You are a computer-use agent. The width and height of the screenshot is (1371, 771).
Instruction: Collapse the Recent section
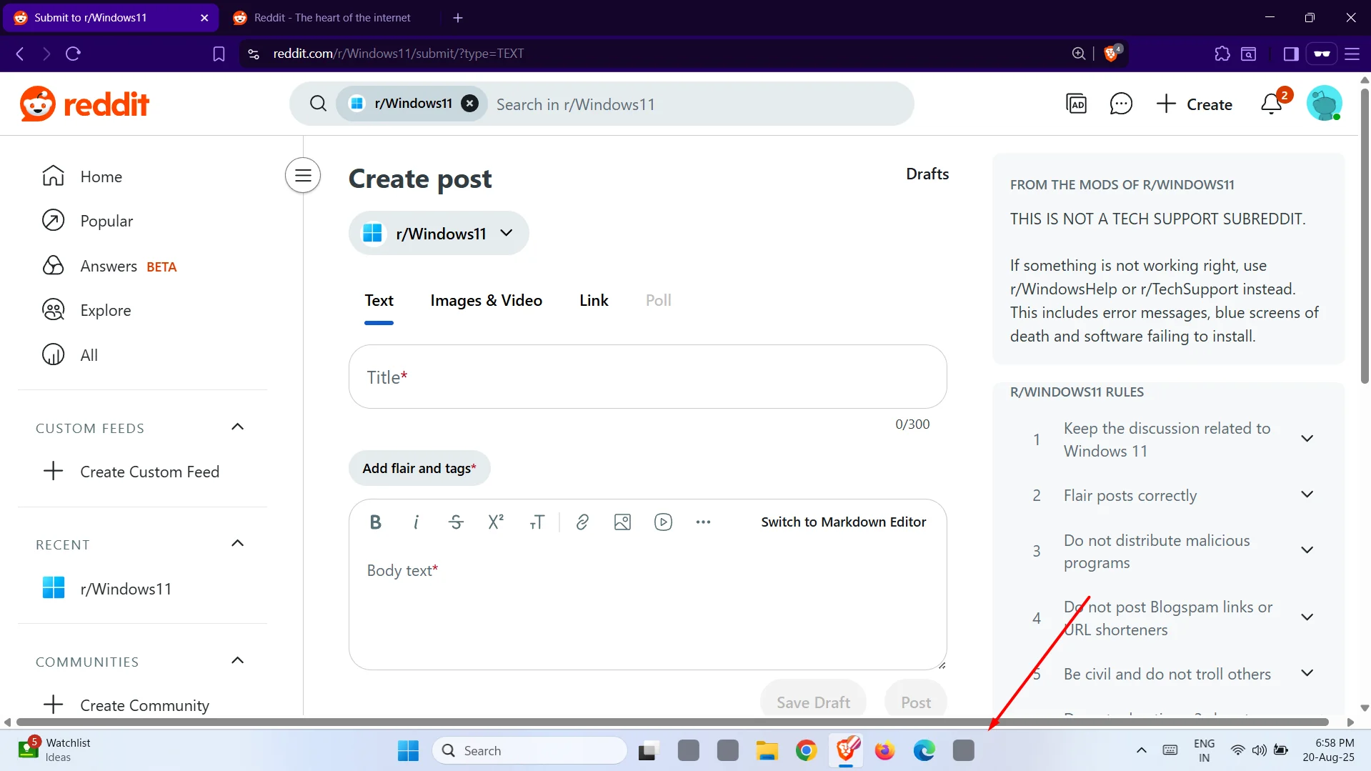238,544
